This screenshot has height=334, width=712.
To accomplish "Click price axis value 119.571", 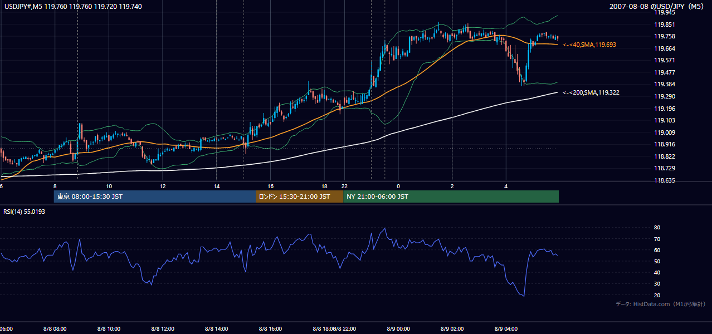I will pos(665,60).
